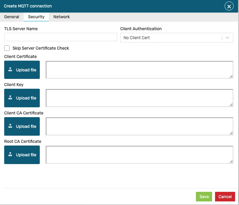The image size is (239, 205).
Task: Click the Create MQTT connection title
Action: [28, 6]
